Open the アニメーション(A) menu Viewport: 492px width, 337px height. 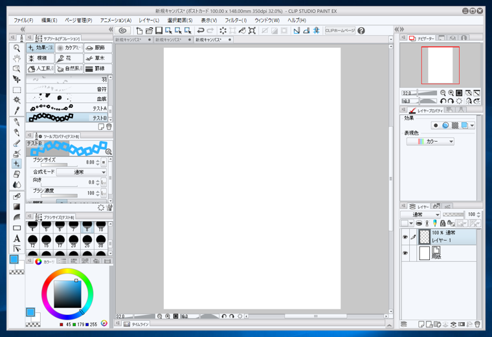115,20
